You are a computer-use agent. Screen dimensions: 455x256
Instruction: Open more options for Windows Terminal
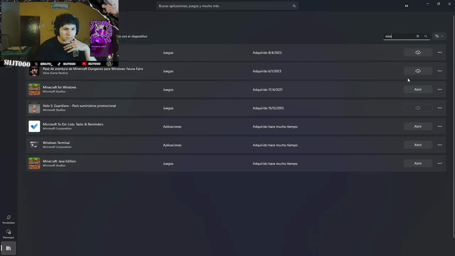pyautogui.click(x=440, y=145)
